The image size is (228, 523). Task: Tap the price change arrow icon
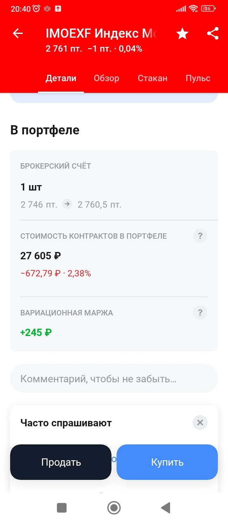67,204
